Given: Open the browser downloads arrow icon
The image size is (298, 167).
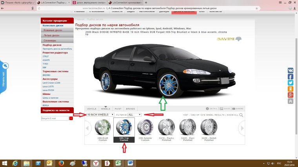Looking at the screenshot, I should coord(294,8).
